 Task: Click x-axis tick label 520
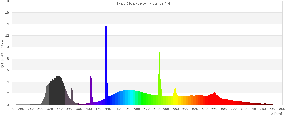click(147, 109)
